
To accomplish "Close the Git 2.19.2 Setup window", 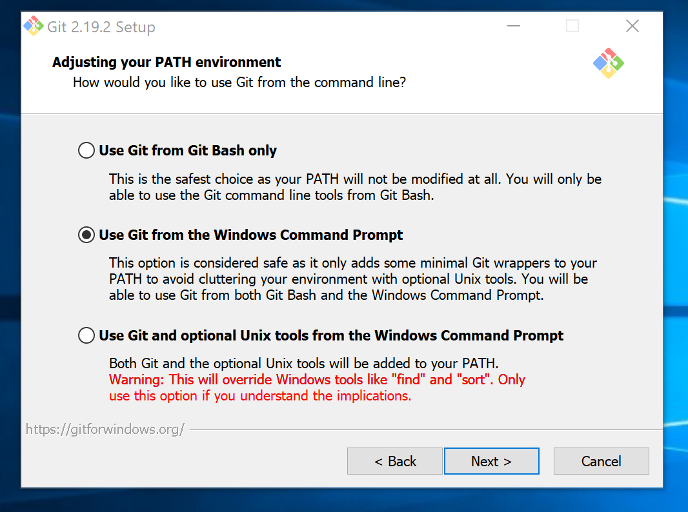I will tap(632, 26).
